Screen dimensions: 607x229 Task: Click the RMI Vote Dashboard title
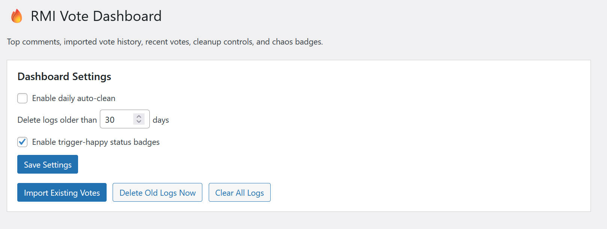[x=96, y=16]
